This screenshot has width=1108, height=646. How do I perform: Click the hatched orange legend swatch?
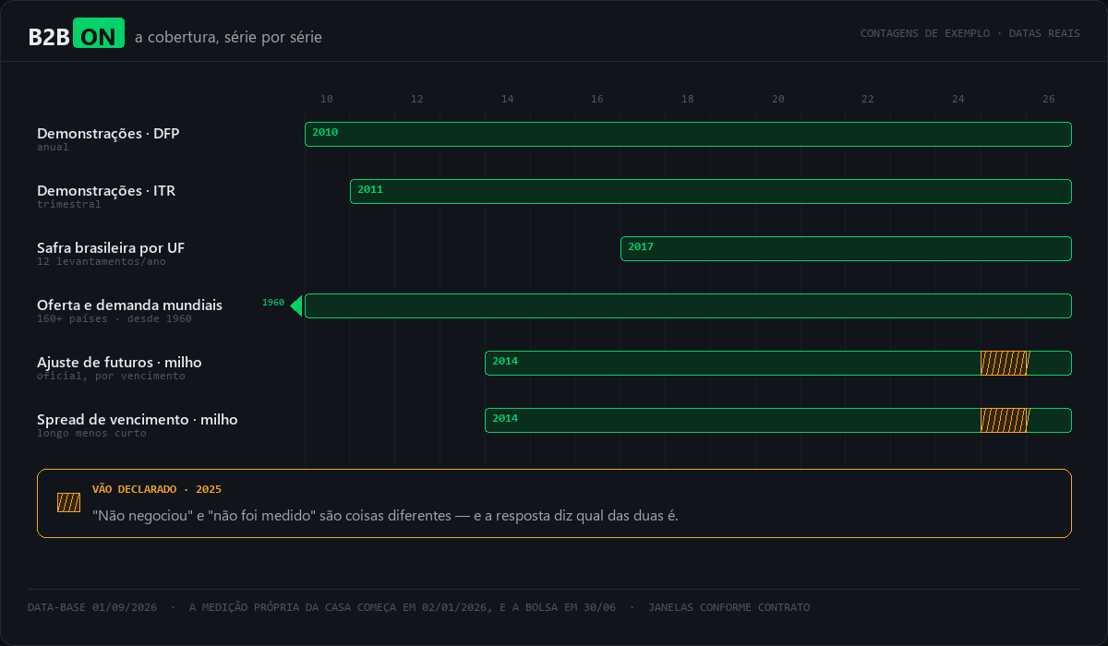click(x=68, y=502)
